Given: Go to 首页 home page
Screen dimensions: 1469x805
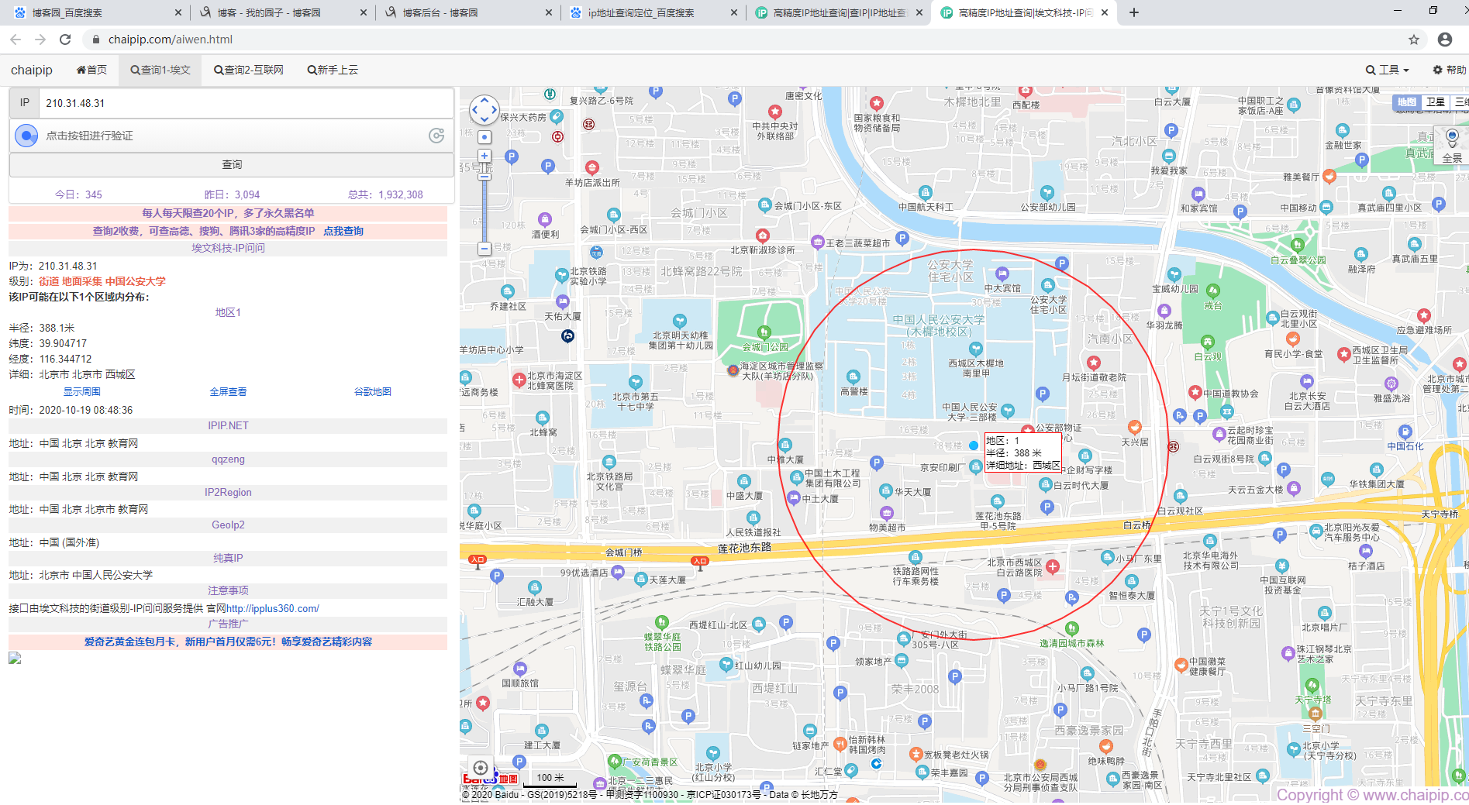Looking at the screenshot, I should tap(91, 70).
